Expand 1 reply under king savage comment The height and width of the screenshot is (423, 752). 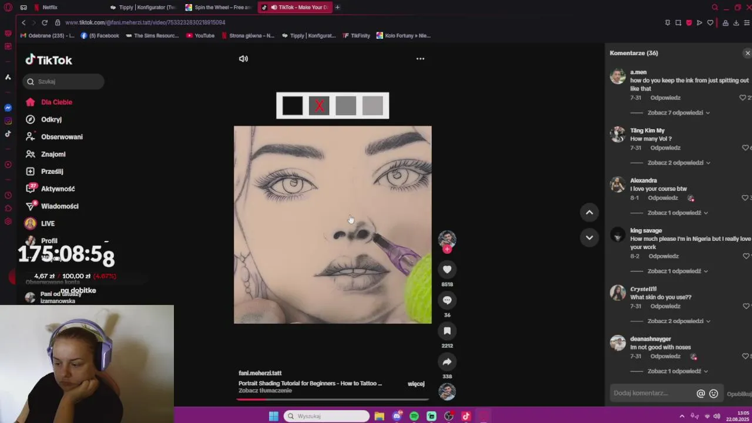677,271
